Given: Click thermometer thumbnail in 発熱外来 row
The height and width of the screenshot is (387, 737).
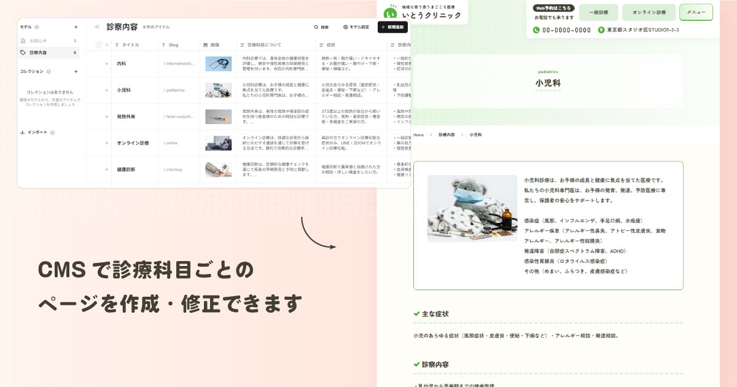Looking at the screenshot, I should (218, 116).
